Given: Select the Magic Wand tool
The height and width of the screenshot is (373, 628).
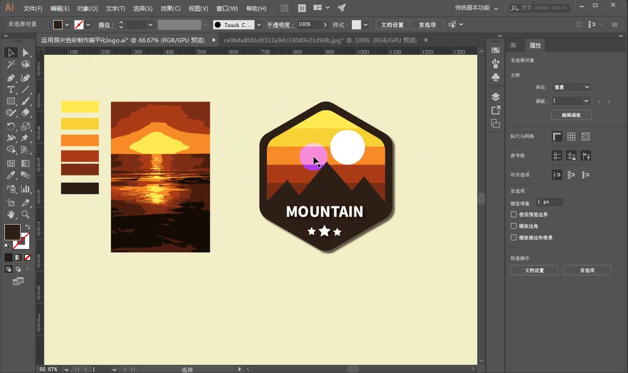Looking at the screenshot, I should pos(11,64).
